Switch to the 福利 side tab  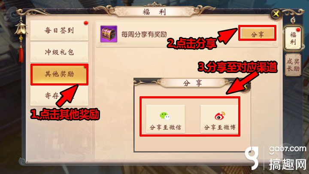[x=293, y=39]
